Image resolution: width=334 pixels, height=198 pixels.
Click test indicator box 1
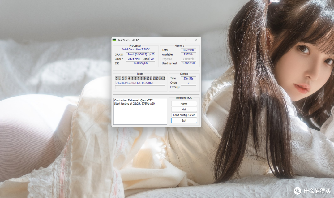[120, 79]
